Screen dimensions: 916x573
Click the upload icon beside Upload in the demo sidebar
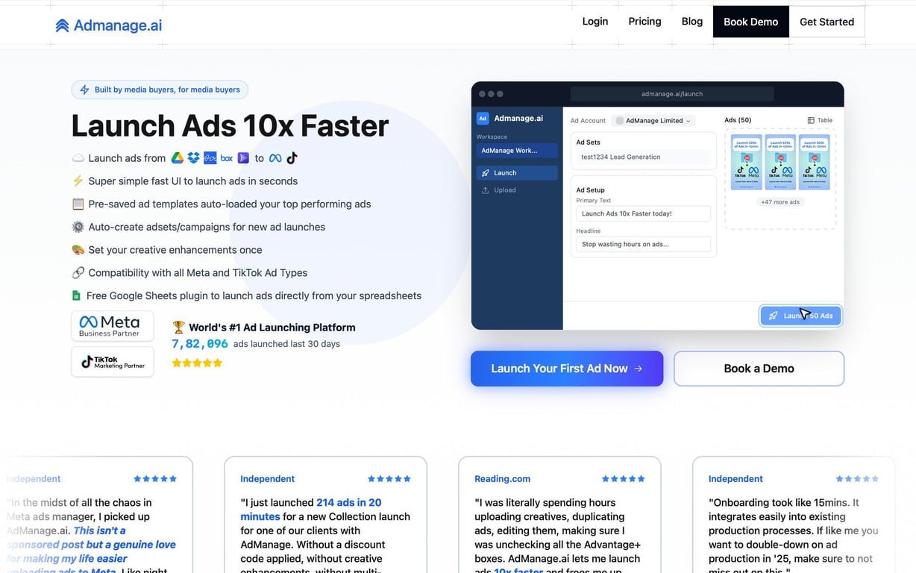tap(486, 190)
